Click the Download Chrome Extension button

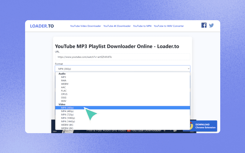point(203,126)
